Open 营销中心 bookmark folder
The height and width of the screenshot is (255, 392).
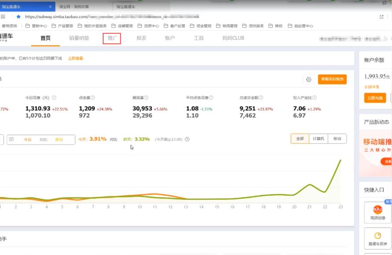(x=36, y=26)
